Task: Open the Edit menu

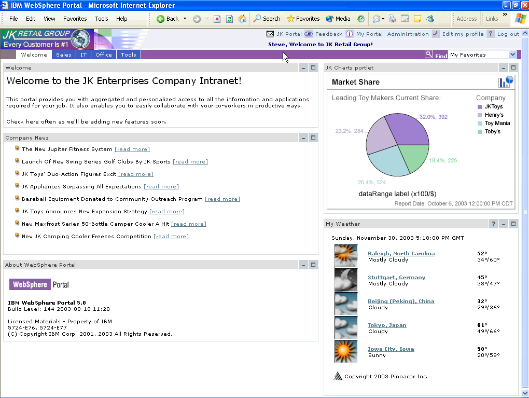Action: coord(31,19)
